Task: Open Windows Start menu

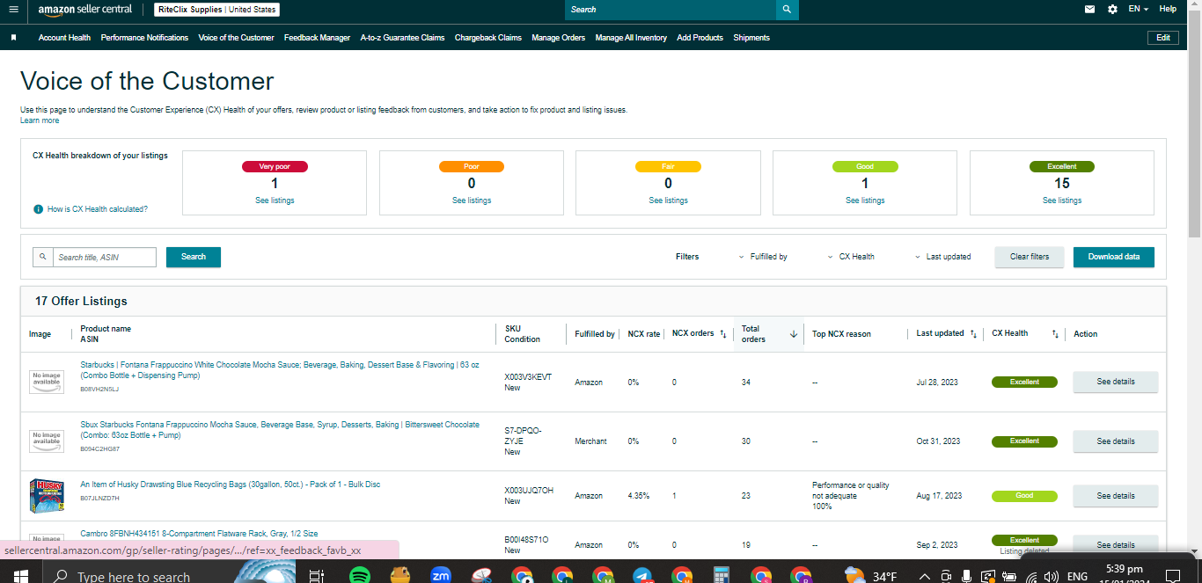Action: point(21,576)
